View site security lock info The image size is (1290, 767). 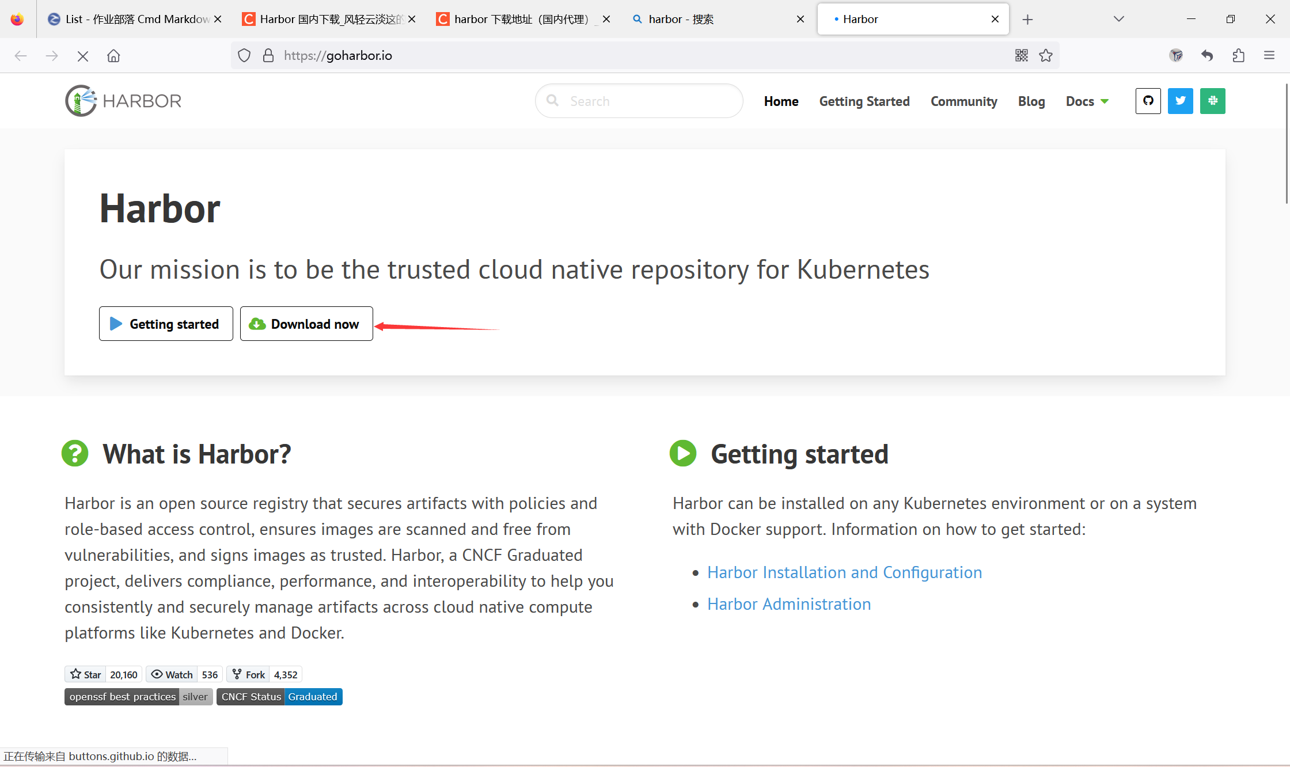point(268,56)
